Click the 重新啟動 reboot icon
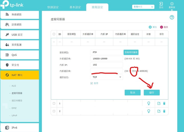Viewport: 184px width, 132px height. click(x=172, y=4)
